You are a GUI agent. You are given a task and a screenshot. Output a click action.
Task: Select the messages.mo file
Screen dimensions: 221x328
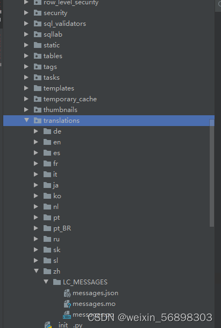[94, 304]
